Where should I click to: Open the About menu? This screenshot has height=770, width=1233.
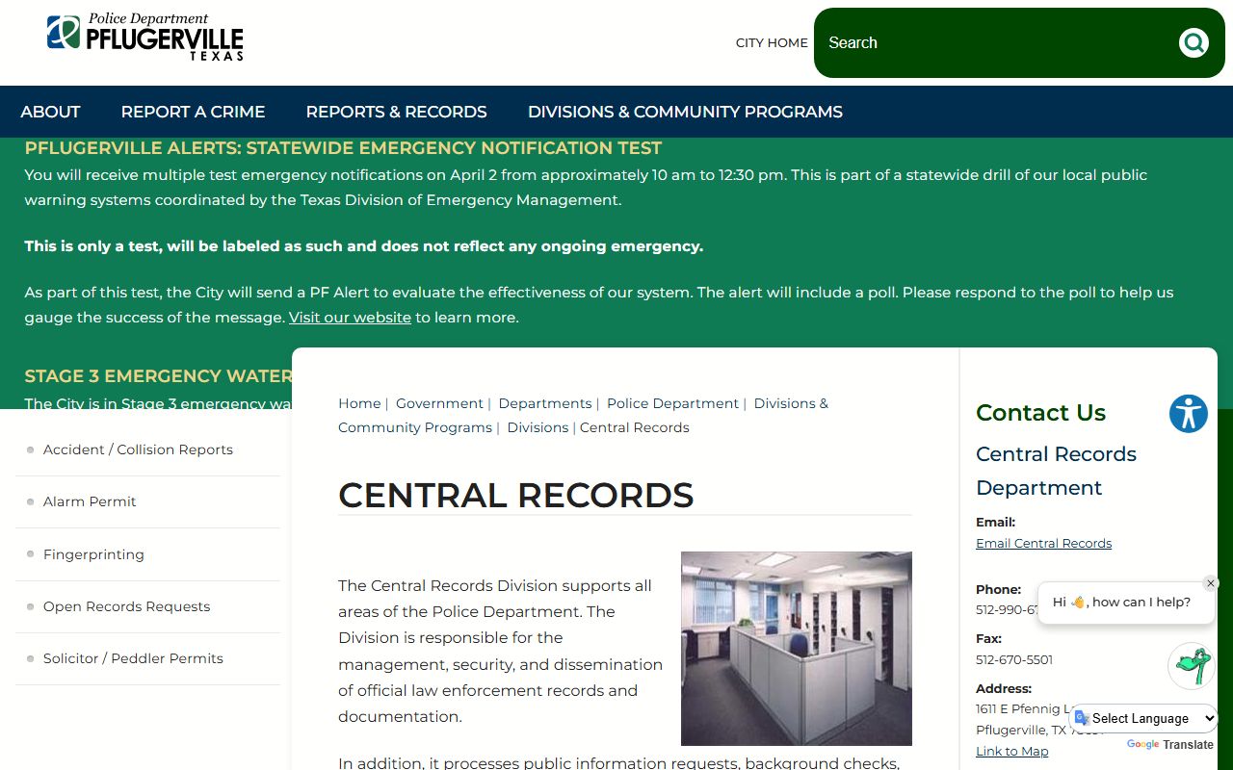click(x=50, y=112)
